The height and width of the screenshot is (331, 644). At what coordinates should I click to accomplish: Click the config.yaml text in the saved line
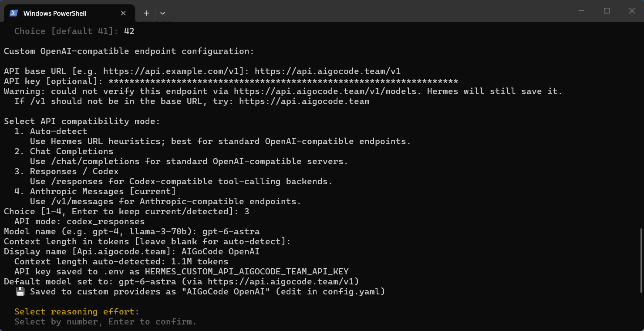click(x=351, y=291)
